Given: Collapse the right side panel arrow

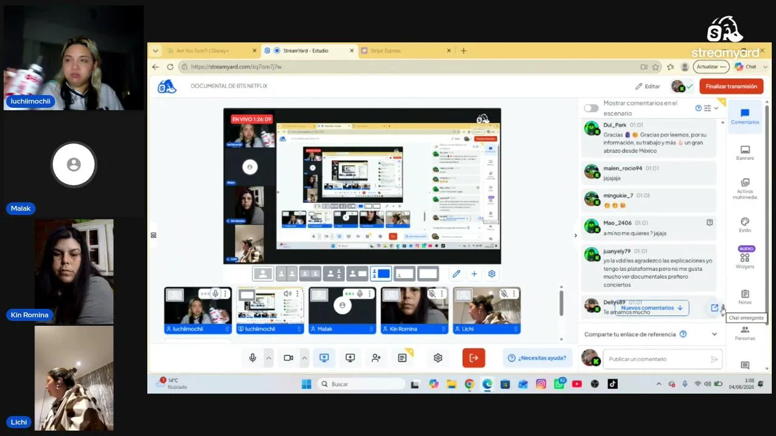Looking at the screenshot, I should 575,236.
